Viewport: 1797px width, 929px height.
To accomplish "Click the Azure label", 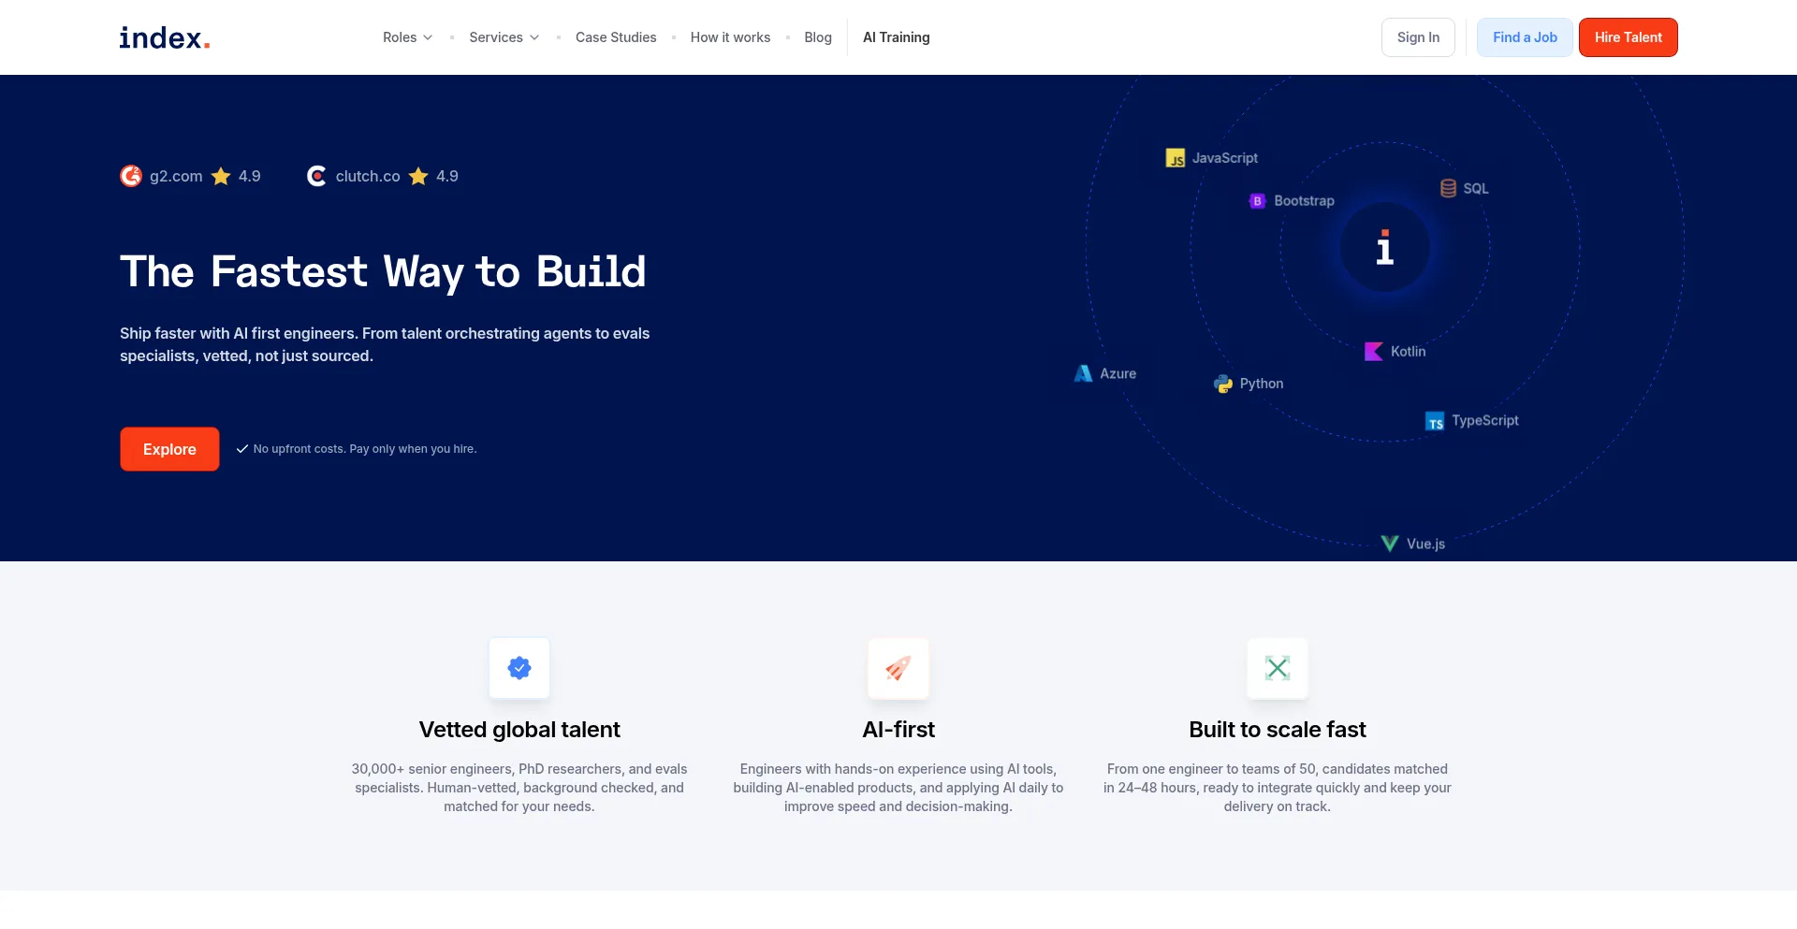I will pyautogui.click(x=1118, y=373).
